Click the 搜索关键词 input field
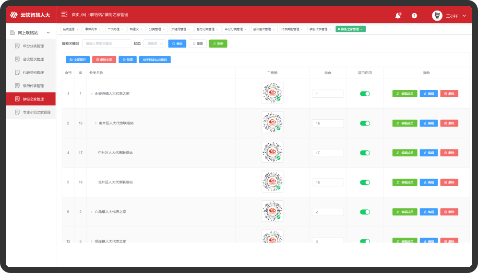This screenshot has width=478, height=273. [107, 44]
